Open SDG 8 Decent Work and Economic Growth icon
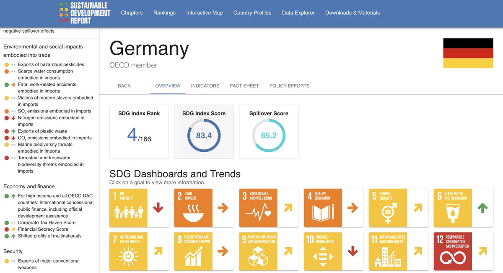503x273 pixels. [193, 251]
